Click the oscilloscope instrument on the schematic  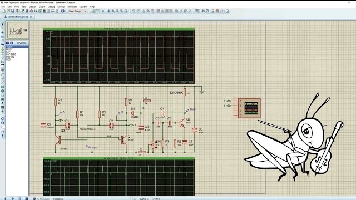(x=249, y=108)
